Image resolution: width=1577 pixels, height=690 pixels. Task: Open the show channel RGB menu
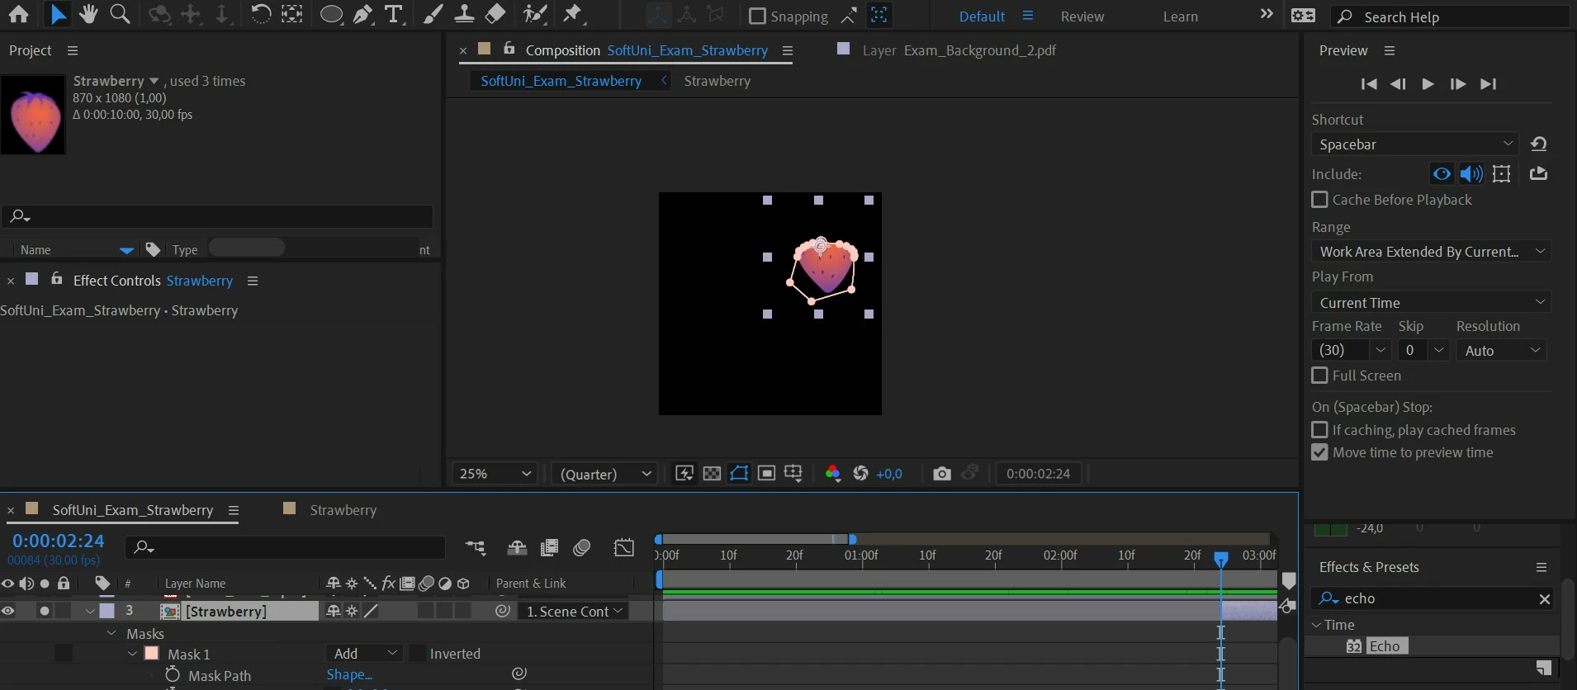pyautogui.click(x=833, y=473)
